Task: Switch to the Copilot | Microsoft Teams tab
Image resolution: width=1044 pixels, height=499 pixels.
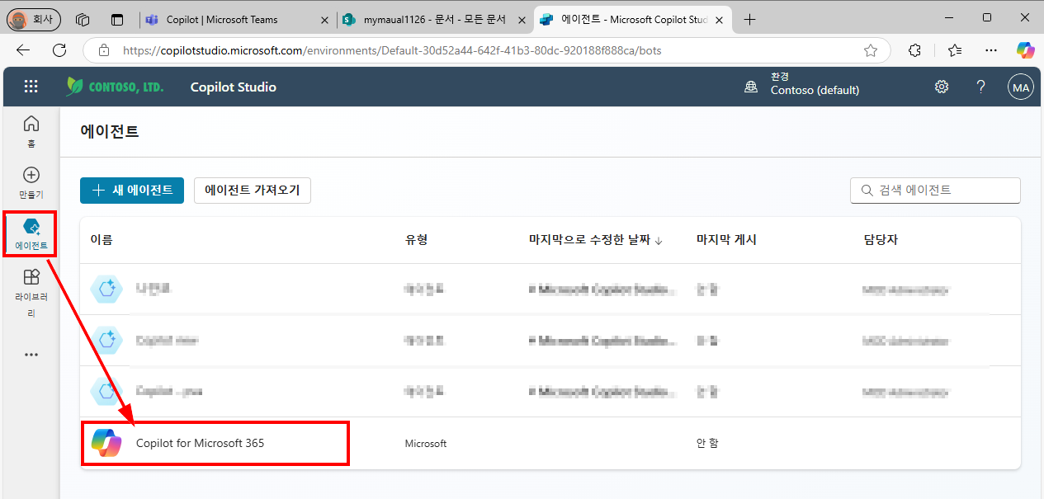Action: tap(237, 20)
